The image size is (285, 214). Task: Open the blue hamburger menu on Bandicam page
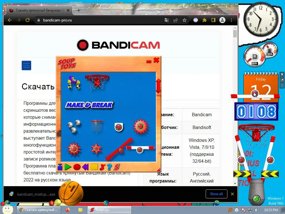tap(26, 65)
